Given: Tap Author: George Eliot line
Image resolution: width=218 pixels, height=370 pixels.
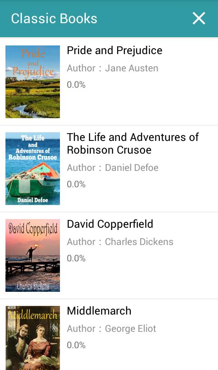Looking at the screenshot, I should 111,329.
